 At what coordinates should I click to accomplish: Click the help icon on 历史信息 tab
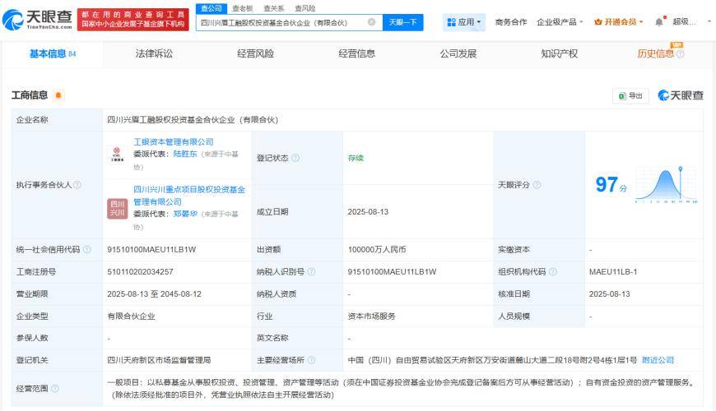coord(680,53)
